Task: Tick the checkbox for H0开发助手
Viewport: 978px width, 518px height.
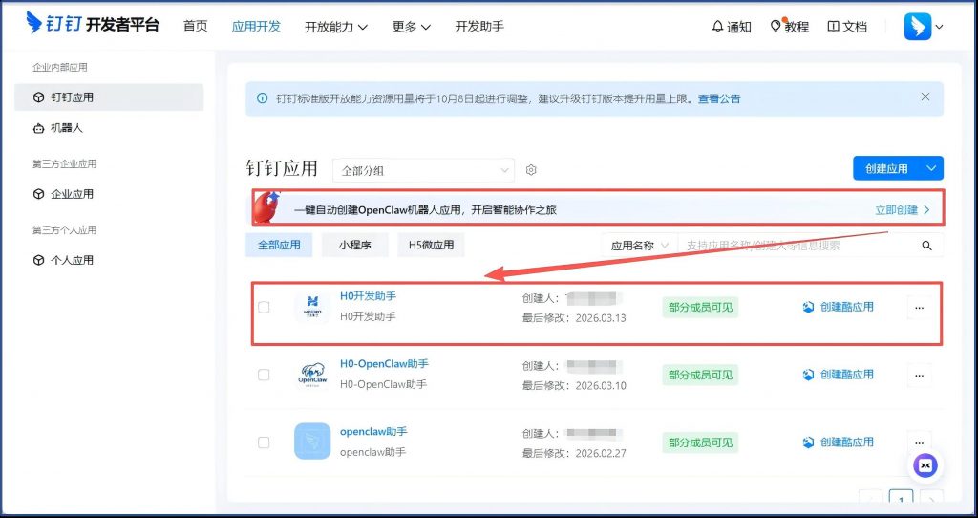Action: tap(264, 308)
